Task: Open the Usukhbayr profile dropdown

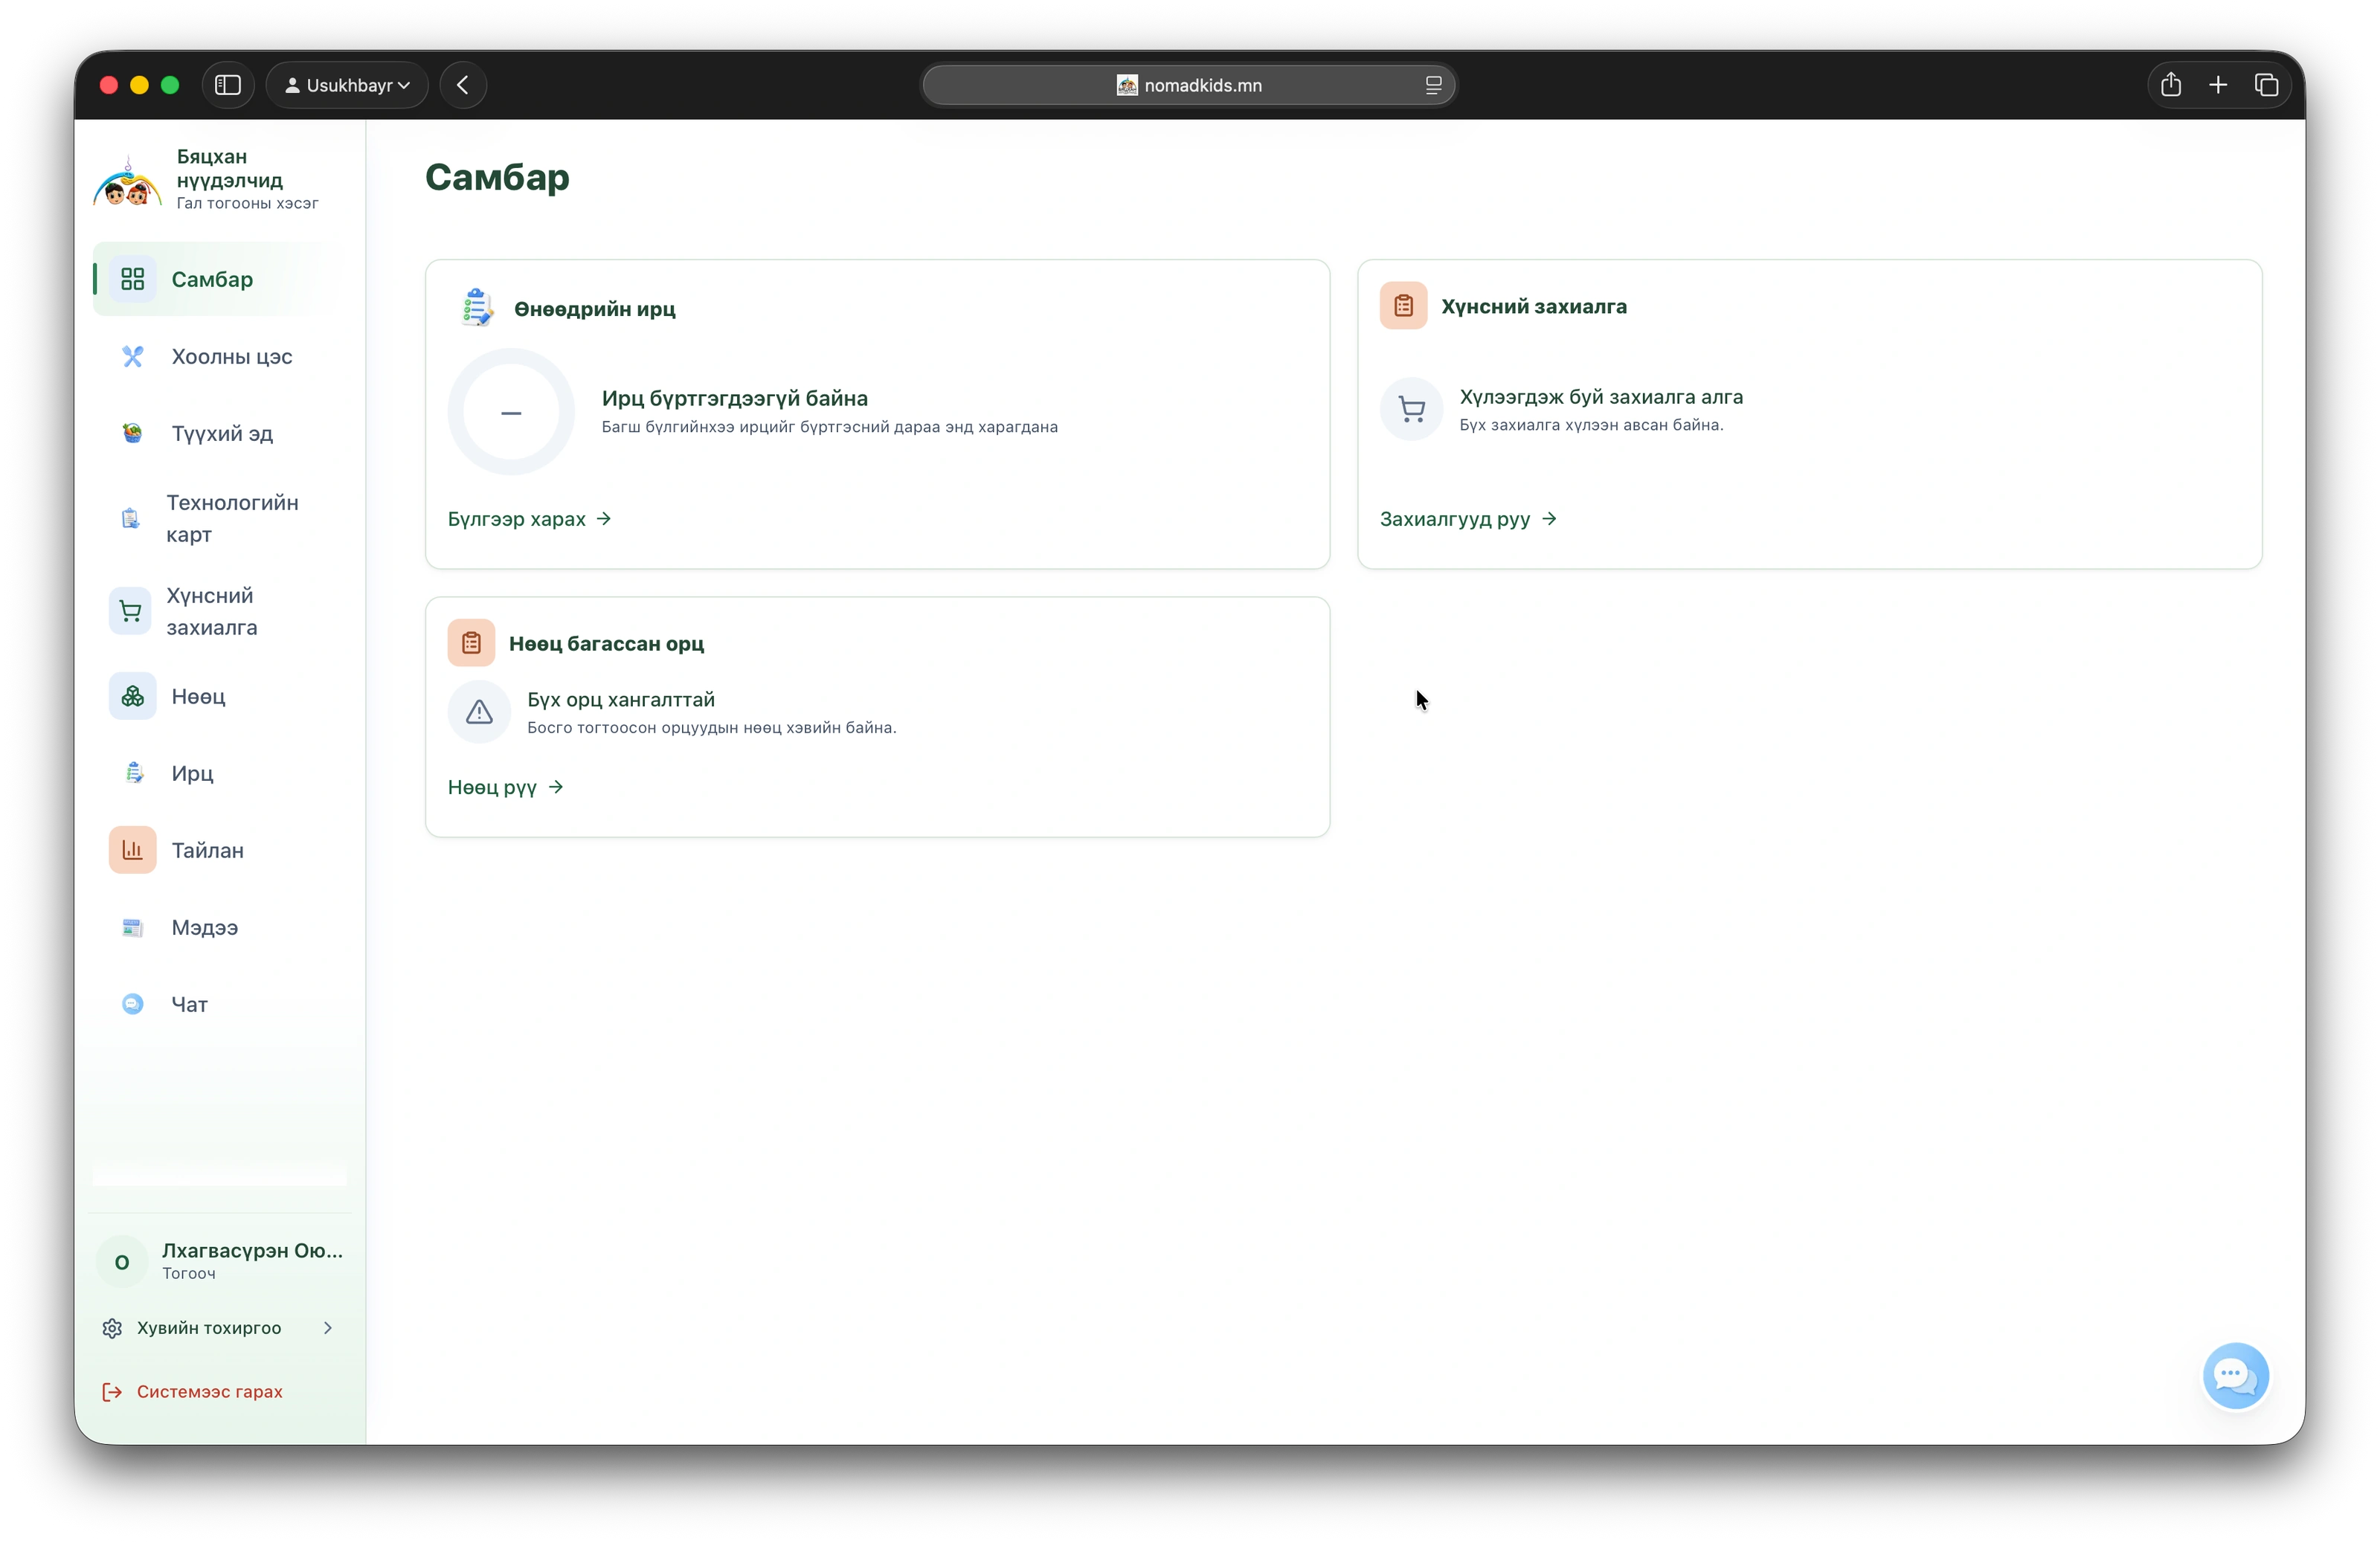Action: (347, 85)
